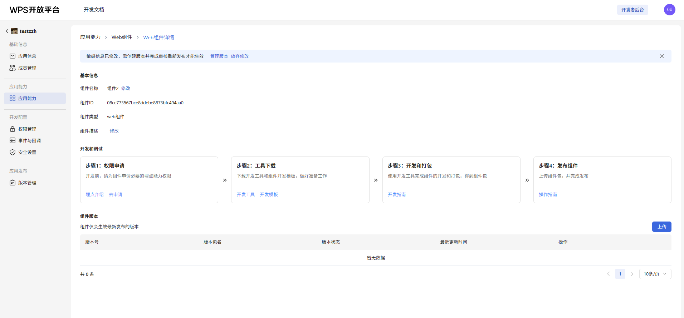Click the blue 上传 button
The width and height of the screenshot is (684, 318).
[x=662, y=227]
